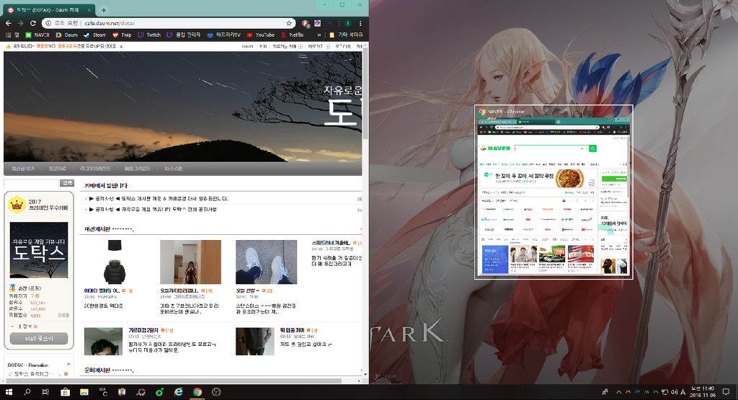
Task: Go back to the previous Chrome page
Action: [x=9, y=23]
